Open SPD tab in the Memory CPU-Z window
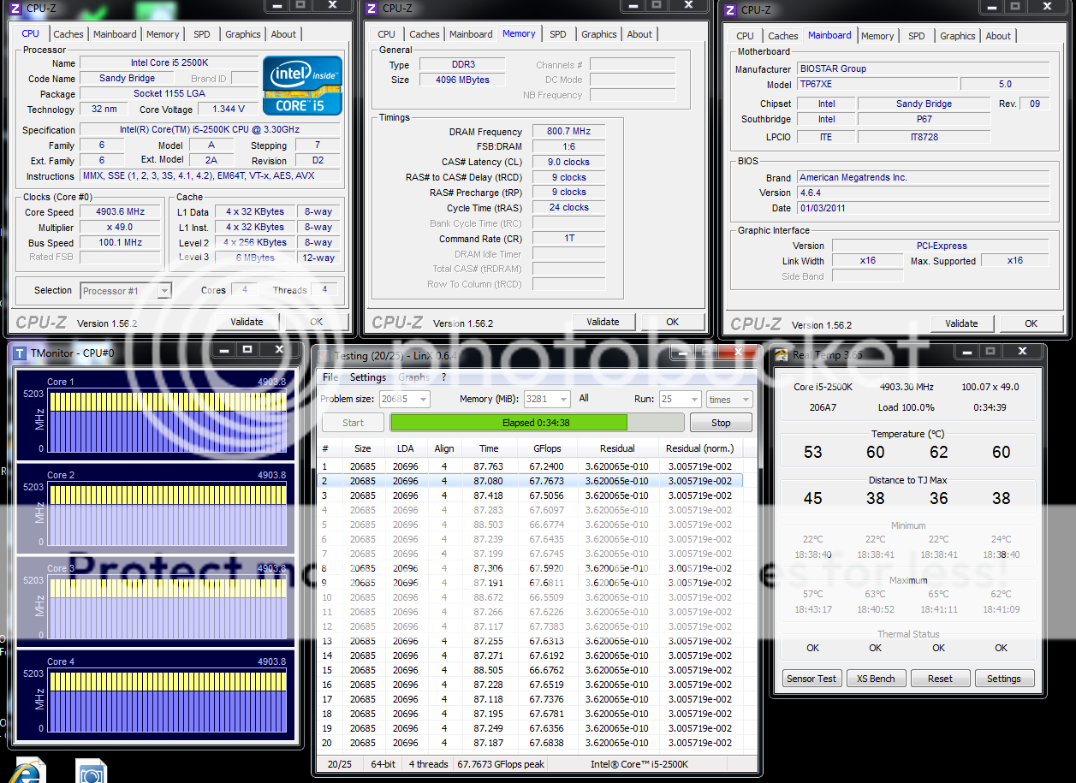The image size is (1076, 783). coord(558,34)
